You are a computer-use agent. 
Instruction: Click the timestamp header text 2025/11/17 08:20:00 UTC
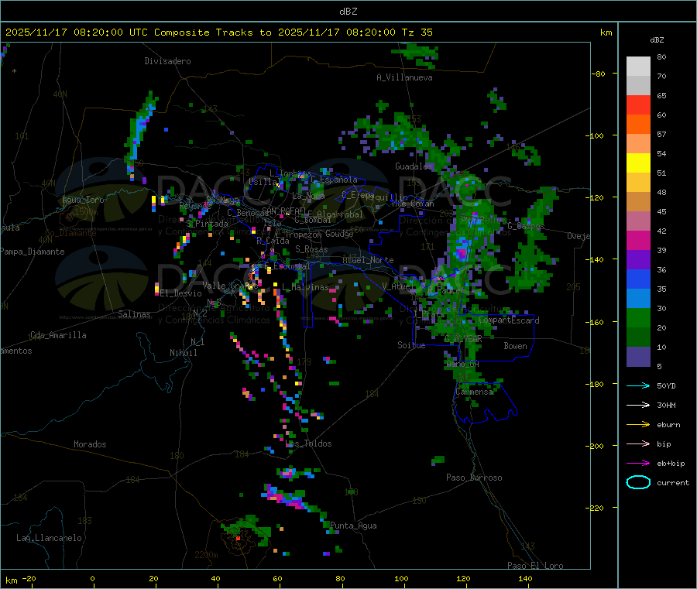pyautogui.click(x=77, y=32)
